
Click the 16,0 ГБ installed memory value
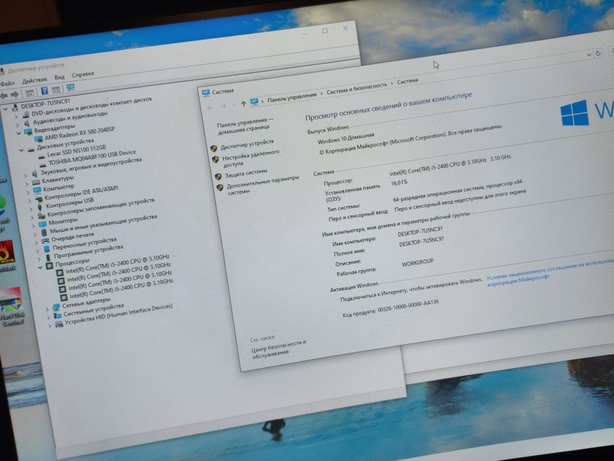pos(399,183)
